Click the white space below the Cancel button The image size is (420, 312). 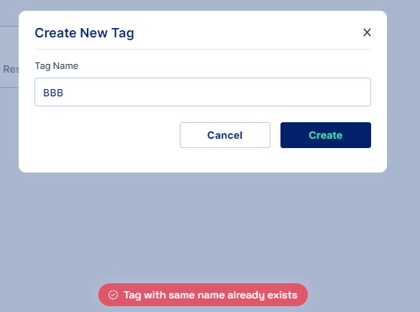[225, 160]
